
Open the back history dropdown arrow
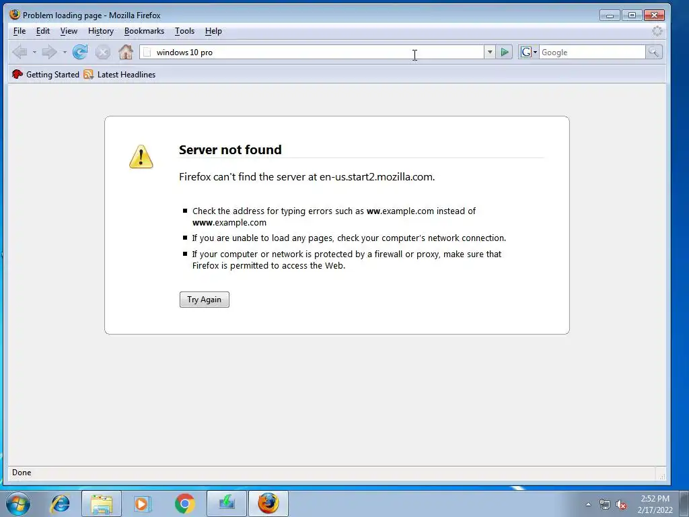(34, 53)
